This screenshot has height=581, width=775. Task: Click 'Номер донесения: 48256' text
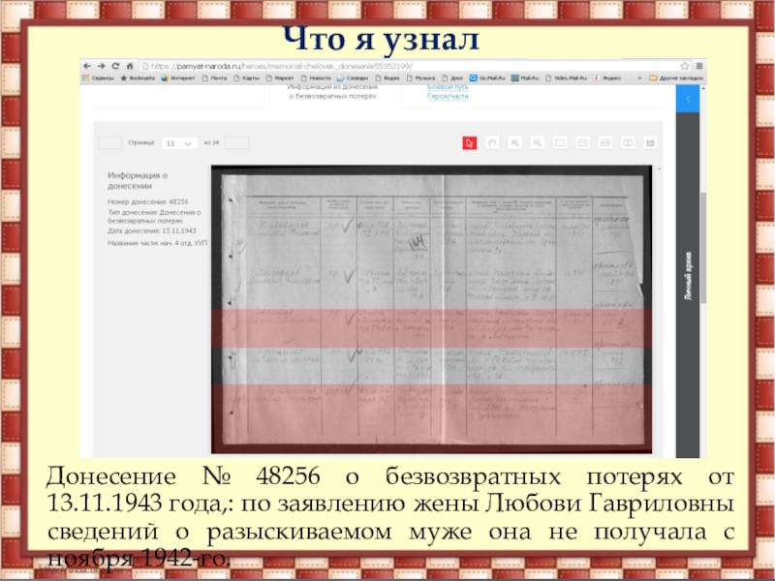coord(148,201)
